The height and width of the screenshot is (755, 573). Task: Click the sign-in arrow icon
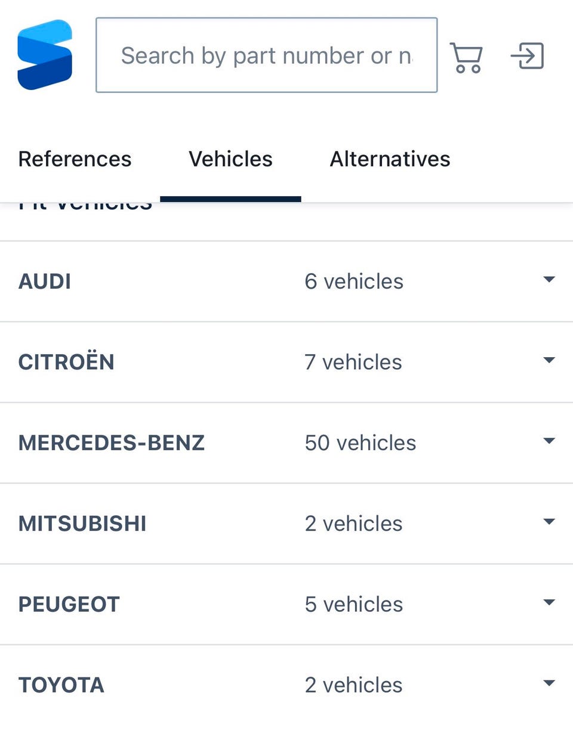(528, 56)
